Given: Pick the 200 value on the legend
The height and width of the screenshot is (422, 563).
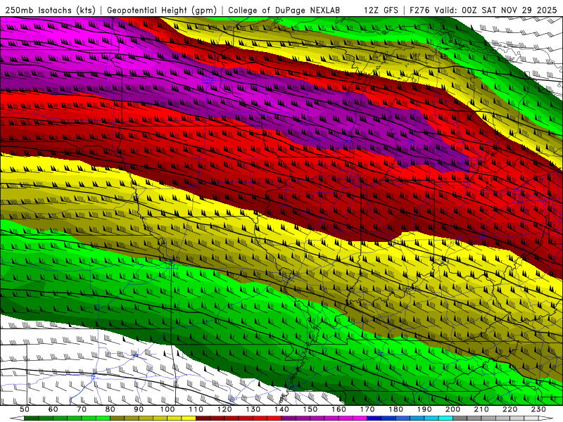Looking at the screenshot, I should pos(453,409).
